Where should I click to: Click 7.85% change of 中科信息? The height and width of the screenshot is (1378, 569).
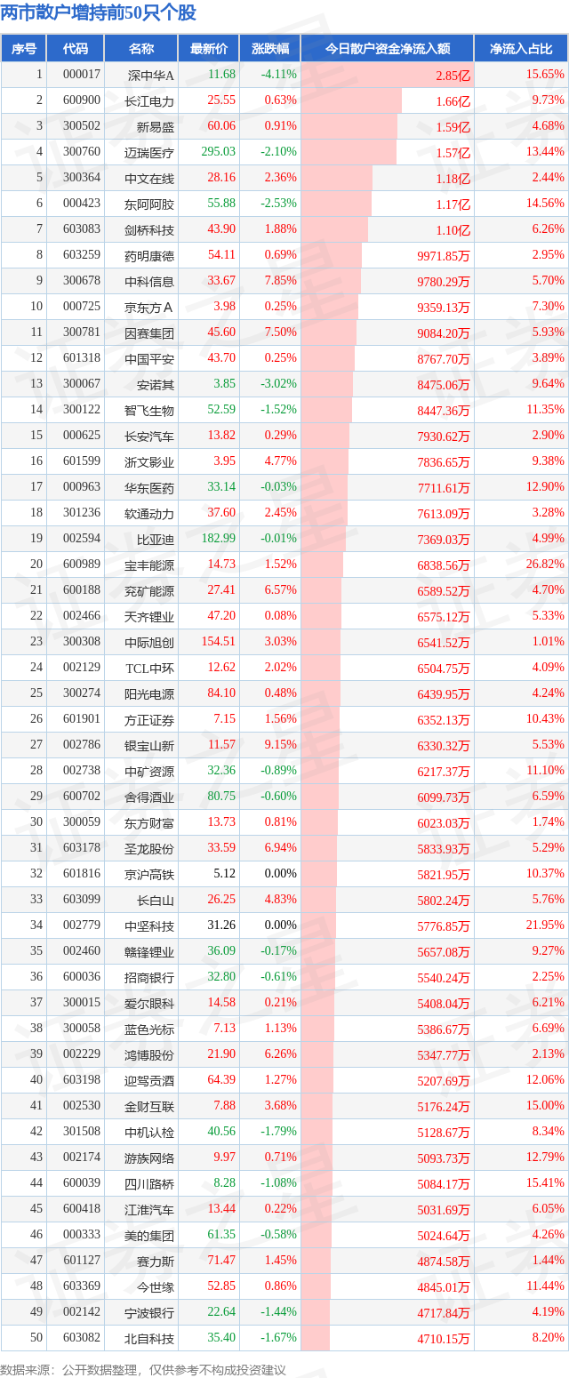pyautogui.click(x=281, y=281)
